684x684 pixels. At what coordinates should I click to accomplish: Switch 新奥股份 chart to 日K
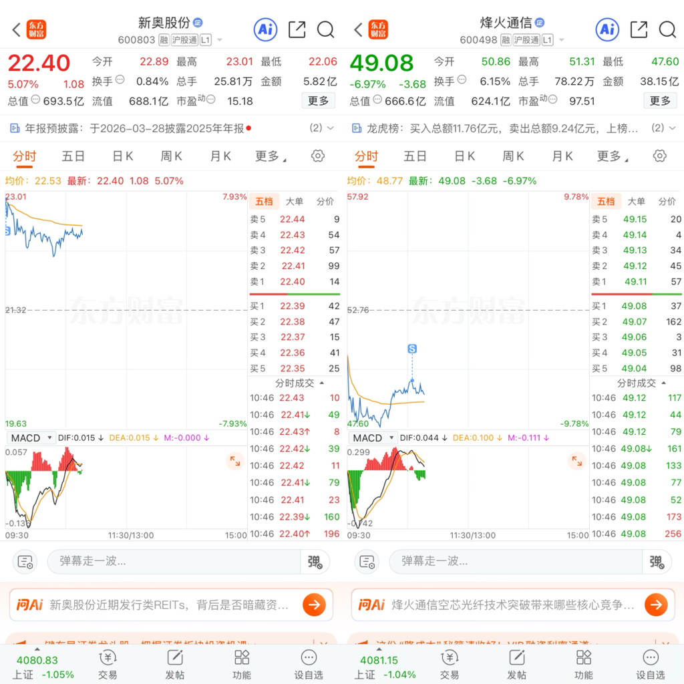tap(123, 156)
